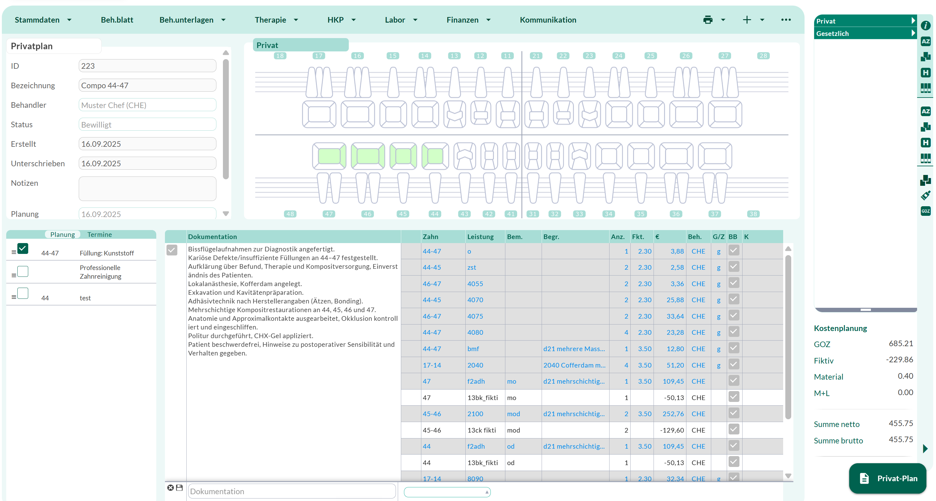This screenshot has width=936, height=501.
Task: Click the circled X cancel icon
Action: pyautogui.click(x=171, y=488)
